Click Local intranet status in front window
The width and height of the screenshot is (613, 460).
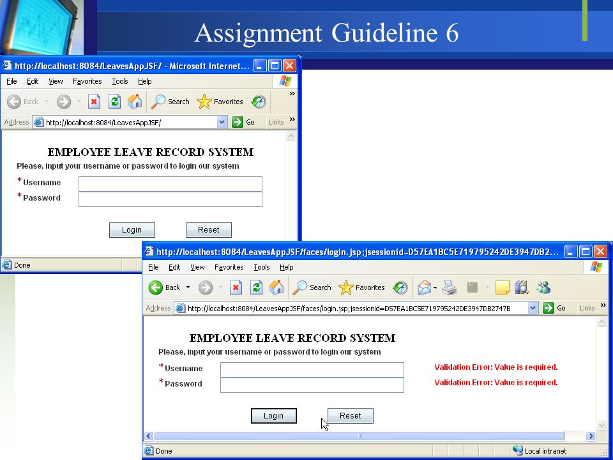pyautogui.click(x=540, y=450)
